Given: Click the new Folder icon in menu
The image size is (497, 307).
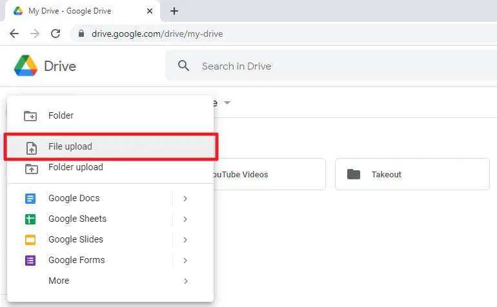Looking at the screenshot, I should click(30, 115).
